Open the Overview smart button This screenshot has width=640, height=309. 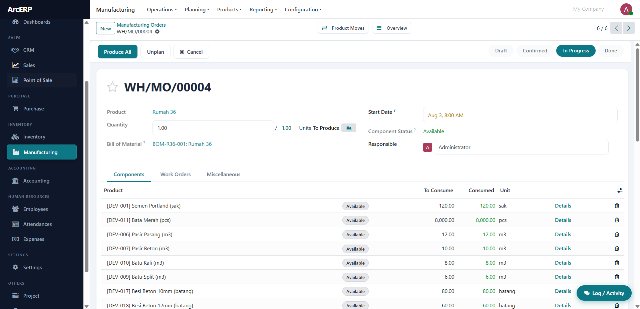pos(392,28)
